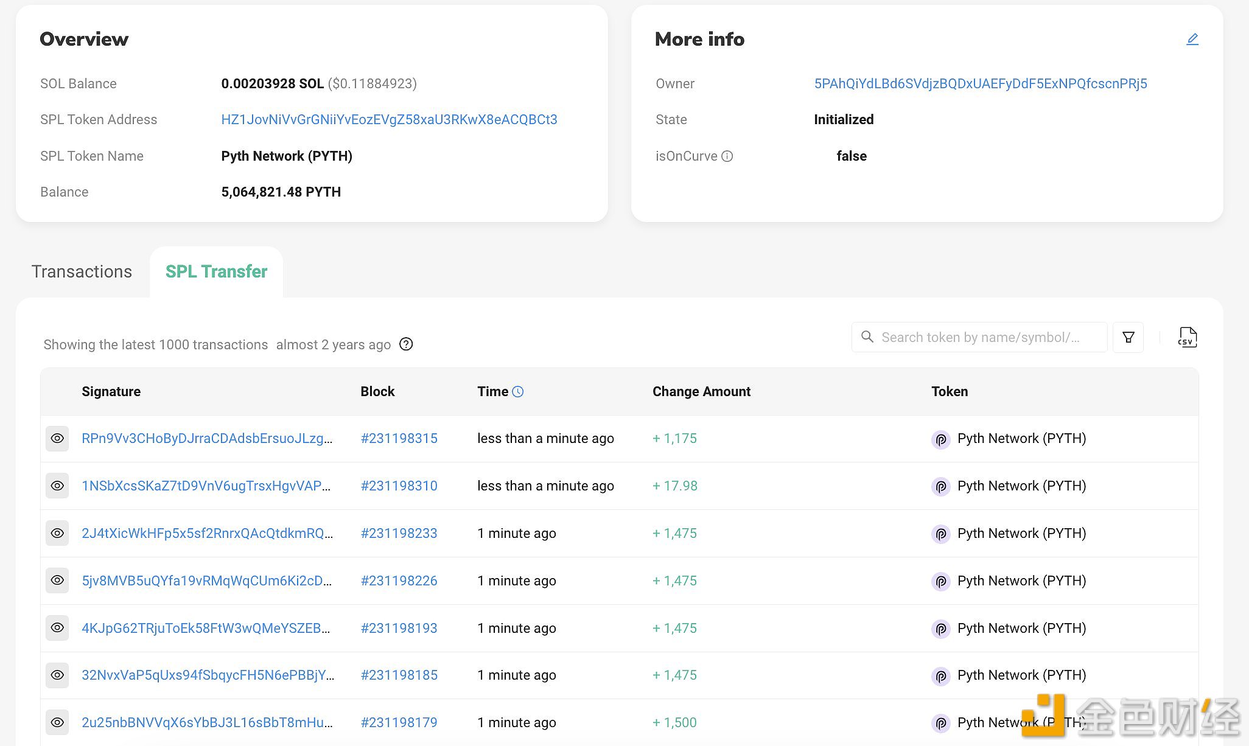Open block #231198179
This screenshot has width=1249, height=746.
click(x=399, y=723)
